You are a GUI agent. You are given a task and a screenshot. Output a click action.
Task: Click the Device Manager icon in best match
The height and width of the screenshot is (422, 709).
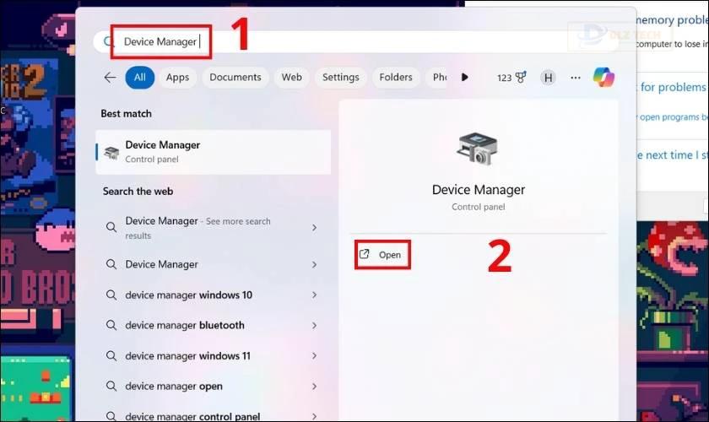click(x=111, y=153)
